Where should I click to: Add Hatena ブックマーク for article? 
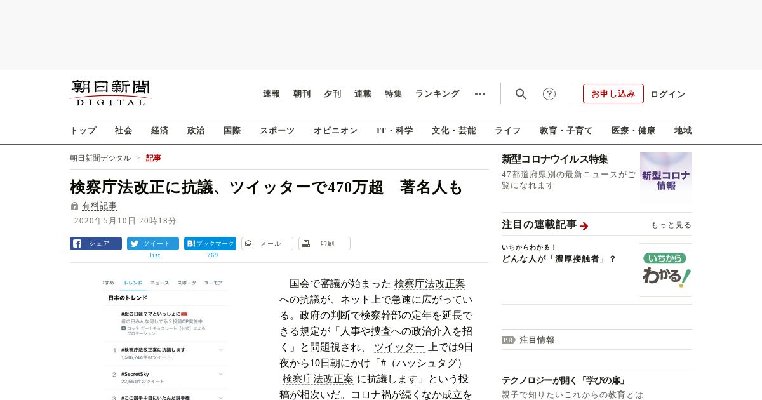coord(210,243)
